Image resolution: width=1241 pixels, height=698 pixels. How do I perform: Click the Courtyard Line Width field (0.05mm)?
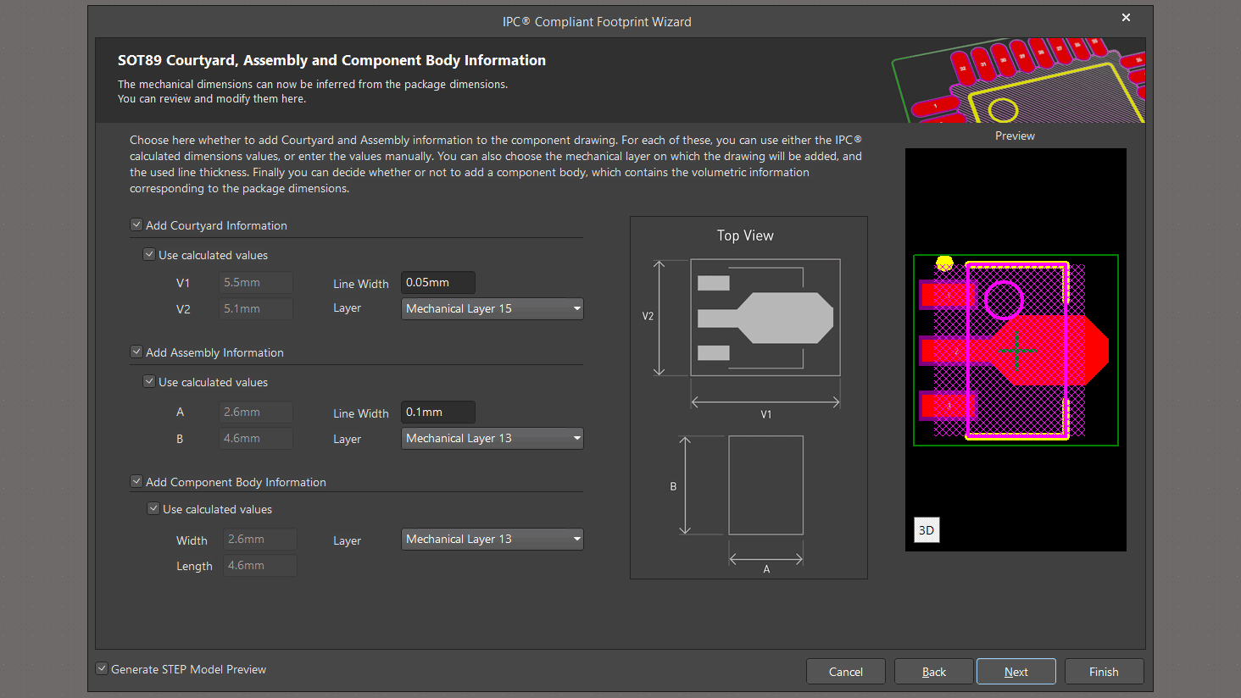click(437, 283)
